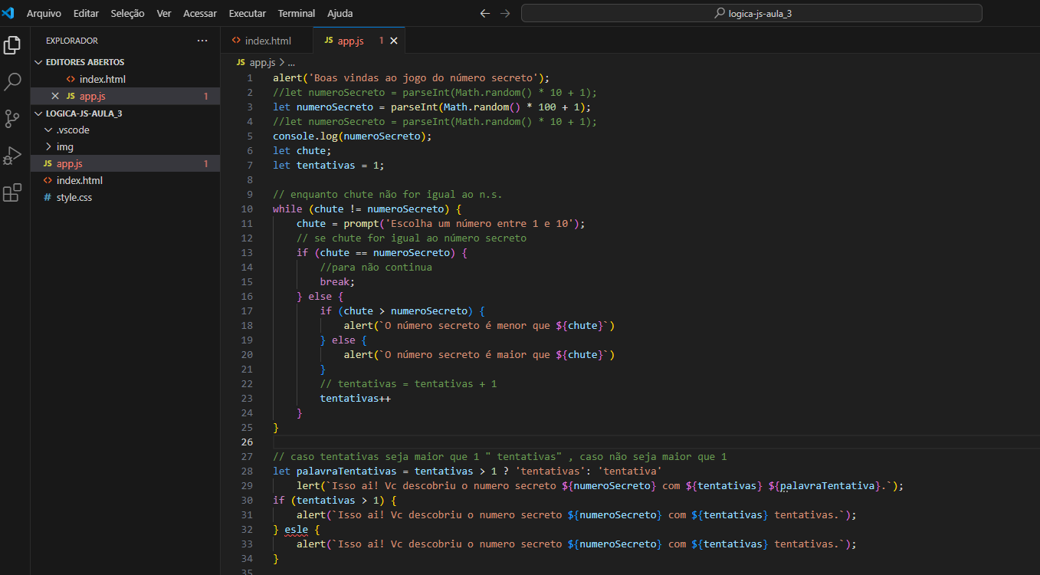Click the JS icon in app.js tab
The image size is (1040, 575).
(x=329, y=41)
